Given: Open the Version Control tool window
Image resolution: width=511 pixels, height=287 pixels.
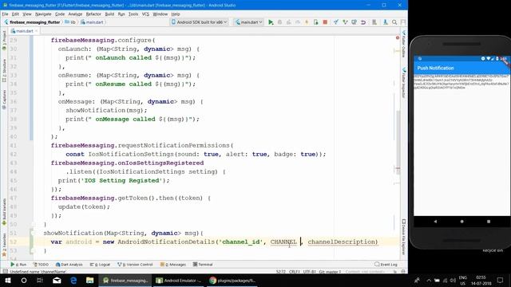Looking at the screenshot, I should pos(135,265).
